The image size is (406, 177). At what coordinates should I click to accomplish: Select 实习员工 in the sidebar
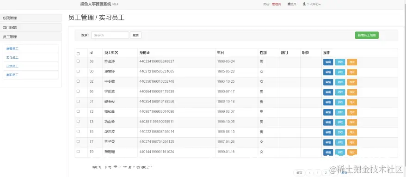coord(12,57)
